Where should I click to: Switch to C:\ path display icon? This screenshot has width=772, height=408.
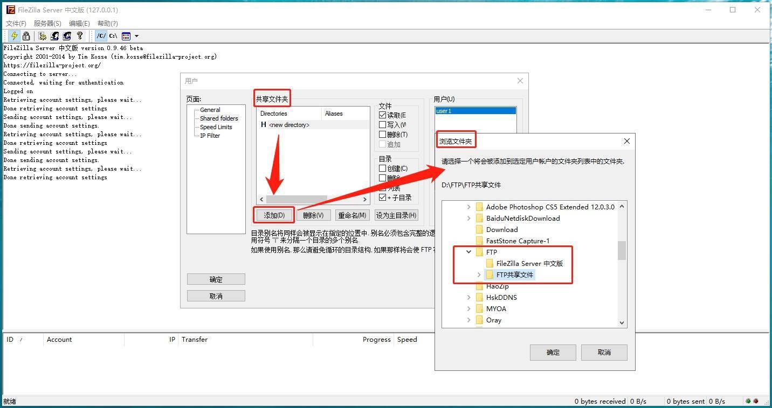113,36
